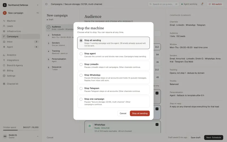Open Leads in the sidebar
The width and height of the screenshot is (227, 142).
tap(21, 26)
